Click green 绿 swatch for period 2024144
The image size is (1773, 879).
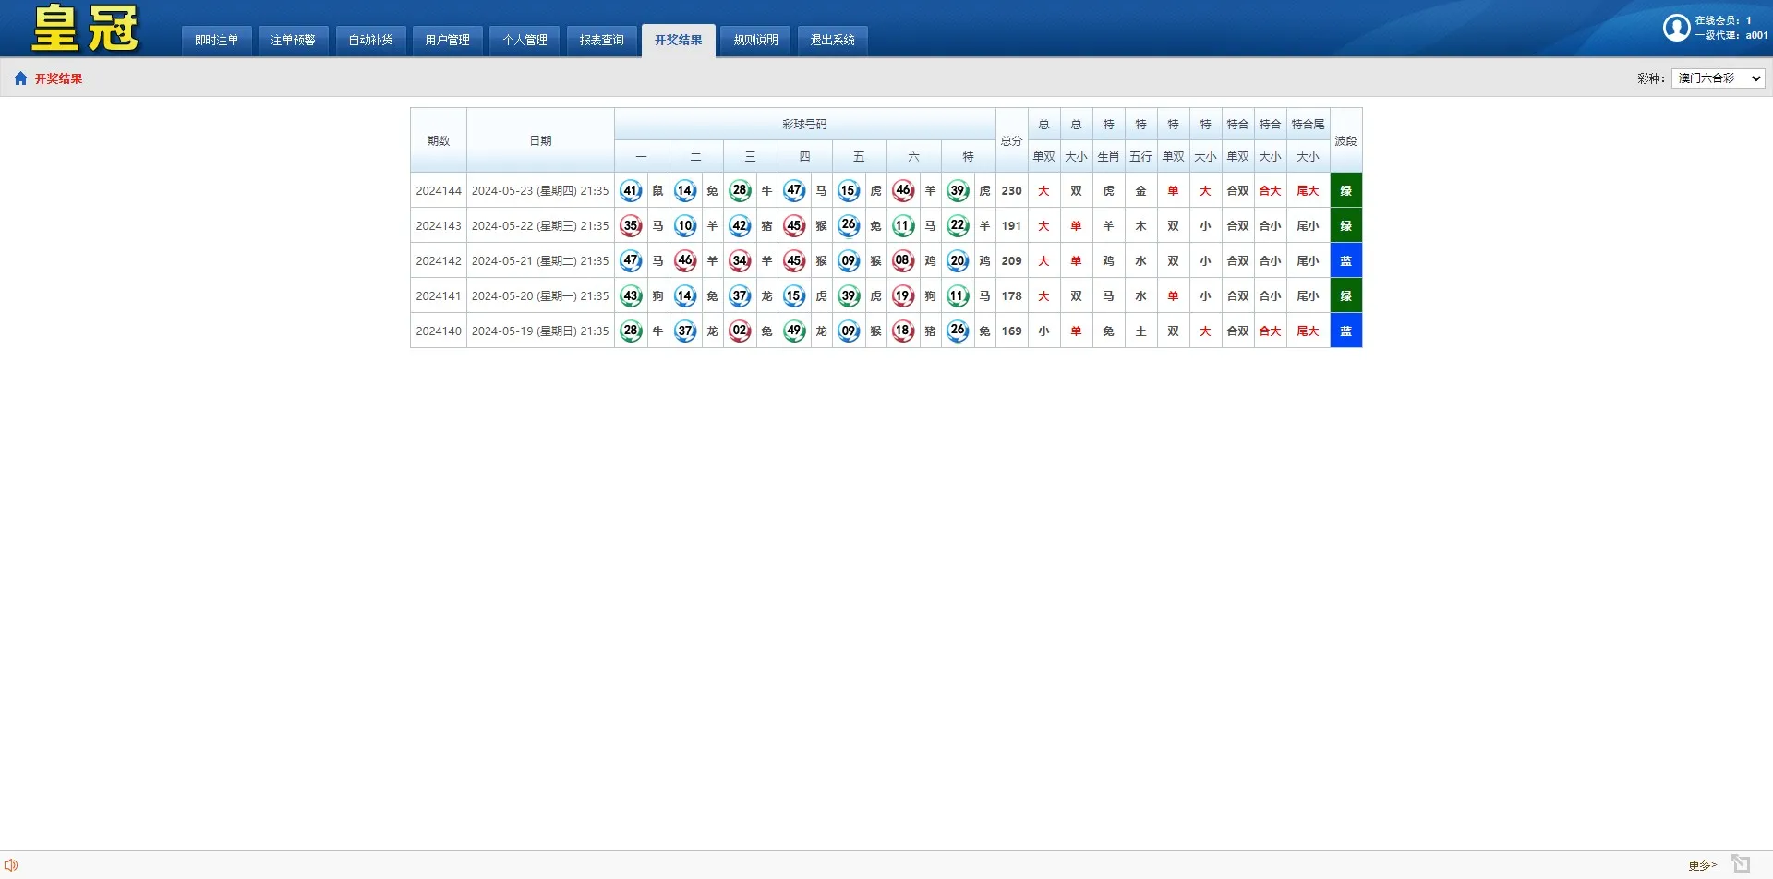tap(1345, 191)
